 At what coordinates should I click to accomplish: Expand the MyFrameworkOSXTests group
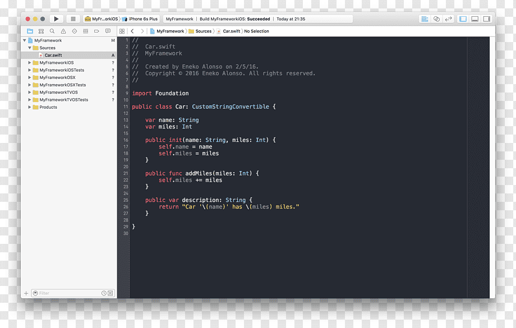click(x=30, y=85)
